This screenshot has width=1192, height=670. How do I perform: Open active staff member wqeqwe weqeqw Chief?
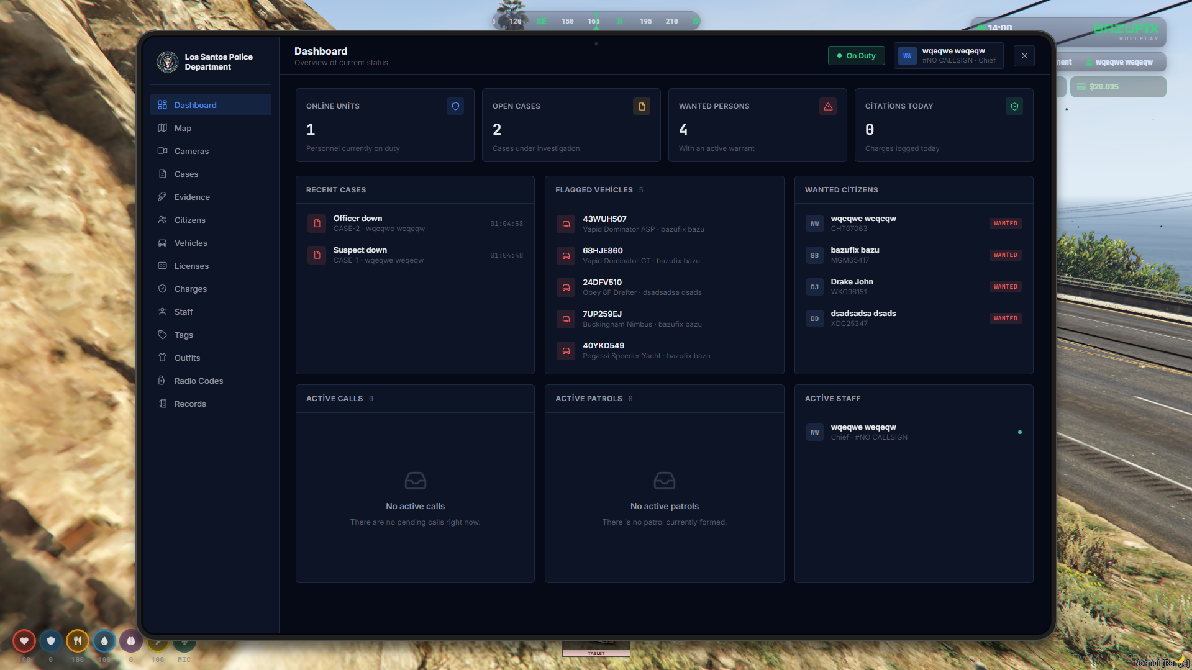pyautogui.click(x=914, y=432)
